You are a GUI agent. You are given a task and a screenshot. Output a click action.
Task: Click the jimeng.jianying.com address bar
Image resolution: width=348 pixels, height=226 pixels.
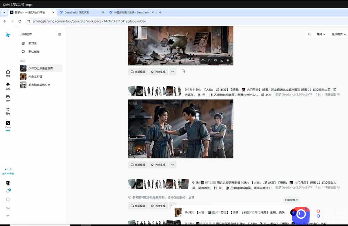click(x=89, y=21)
